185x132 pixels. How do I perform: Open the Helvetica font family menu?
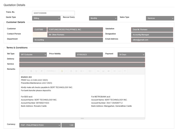[x=52, y=71]
